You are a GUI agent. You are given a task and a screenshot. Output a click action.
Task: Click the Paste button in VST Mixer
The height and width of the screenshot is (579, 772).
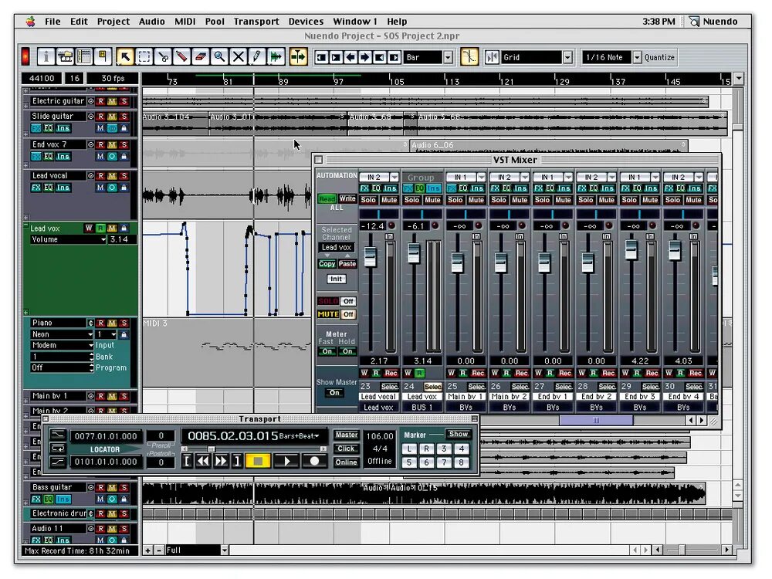(347, 264)
